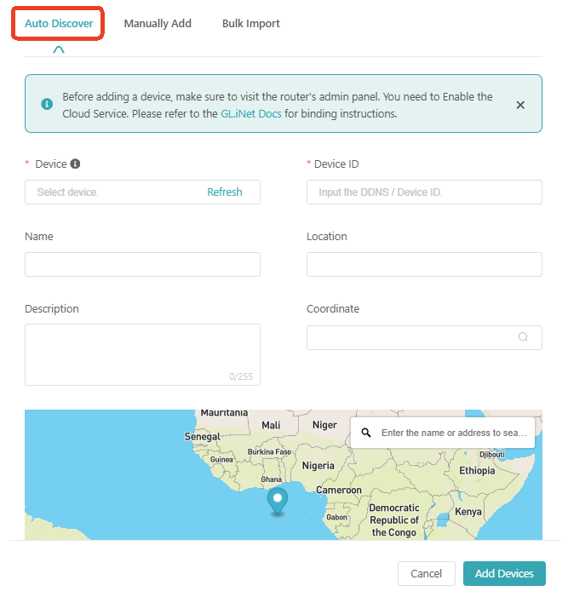The image size is (568, 597).
Task: Click the blue location pin on map
Action: 278,500
